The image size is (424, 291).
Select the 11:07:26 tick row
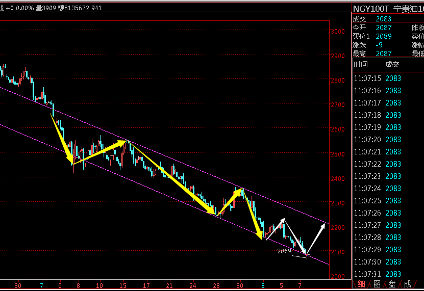coord(378,213)
